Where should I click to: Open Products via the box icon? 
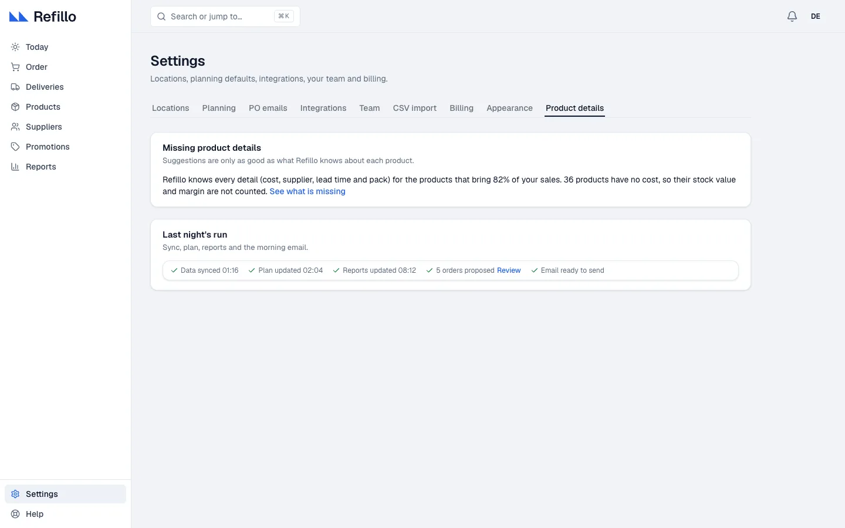pos(15,107)
